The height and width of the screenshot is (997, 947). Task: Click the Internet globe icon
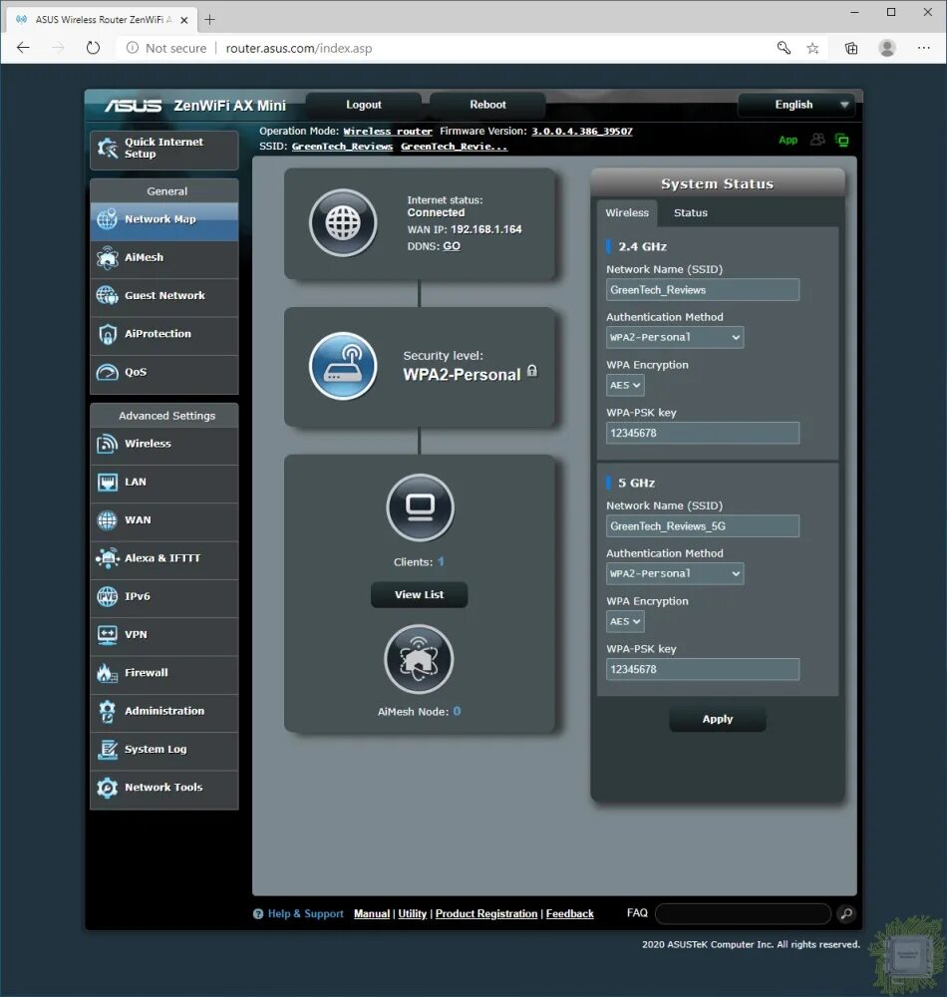tap(343, 222)
